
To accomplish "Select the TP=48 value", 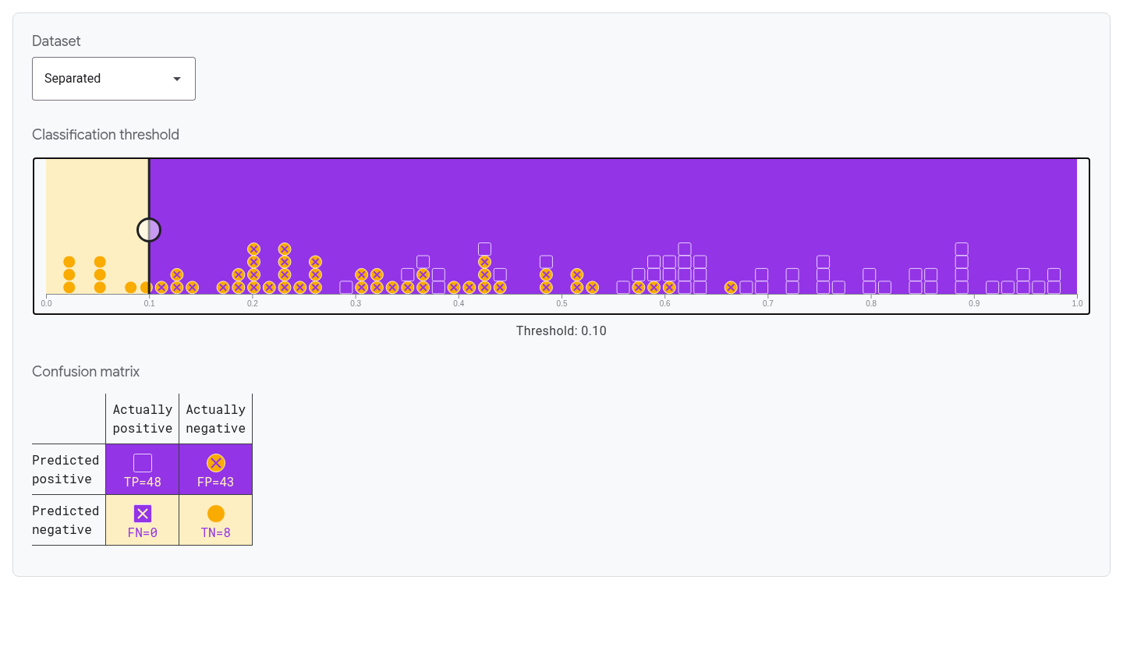I will coord(143,482).
